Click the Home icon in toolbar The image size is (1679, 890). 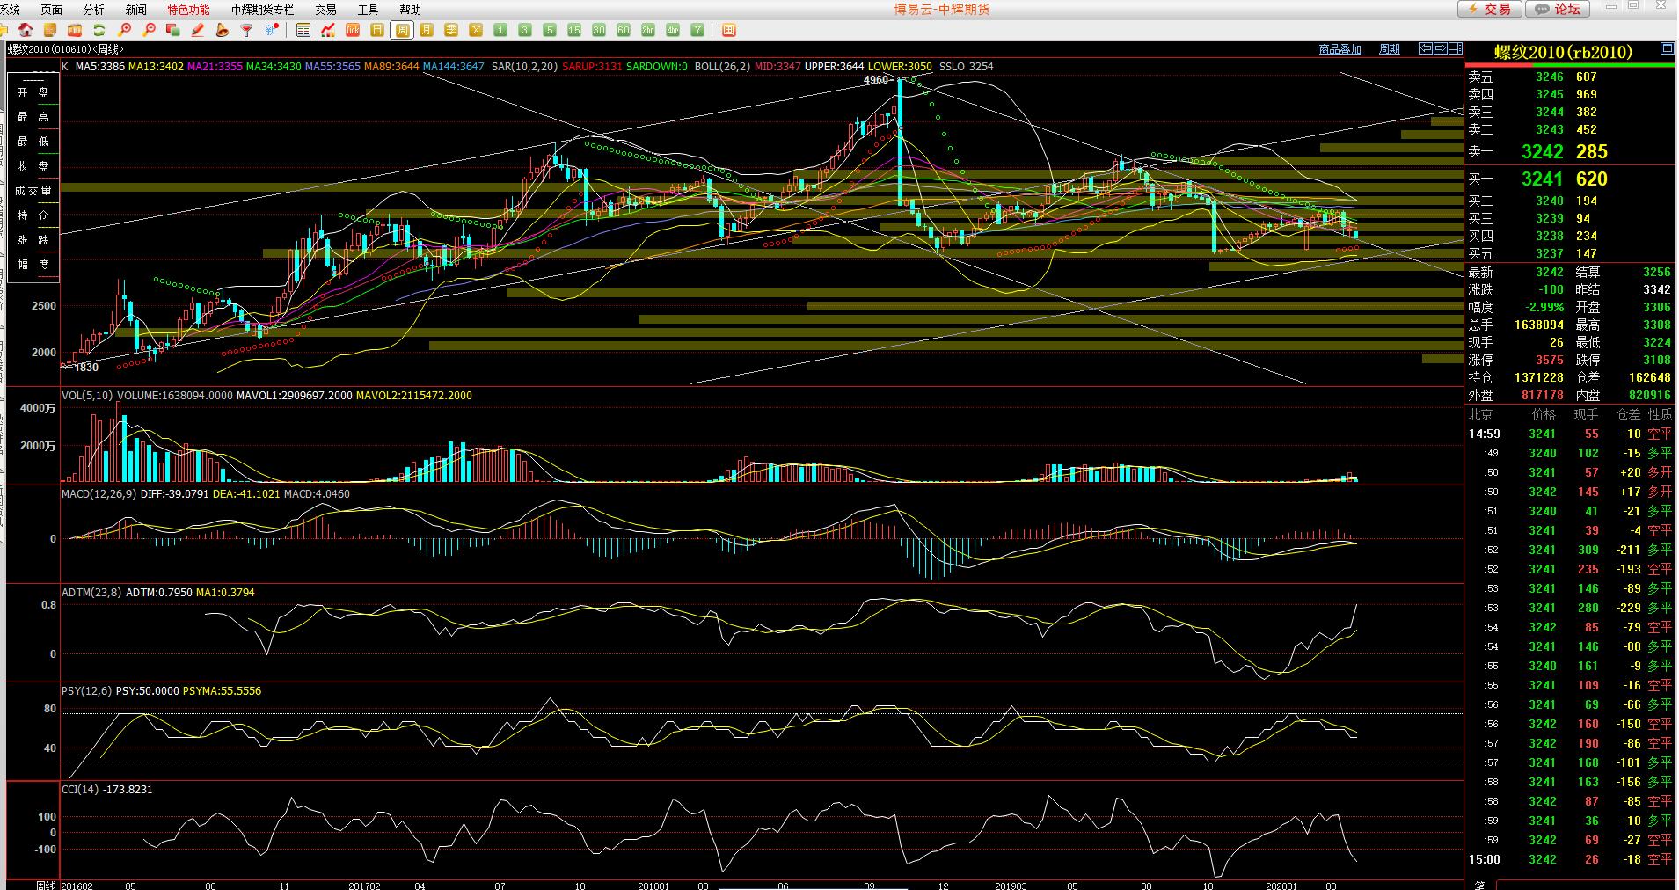pyautogui.click(x=26, y=30)
